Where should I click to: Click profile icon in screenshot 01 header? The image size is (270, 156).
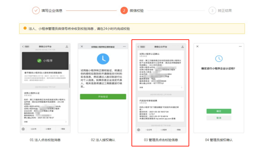(67, 46)
